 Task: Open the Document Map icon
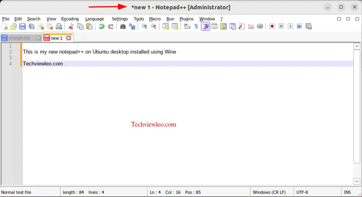(x=223, y=26)
